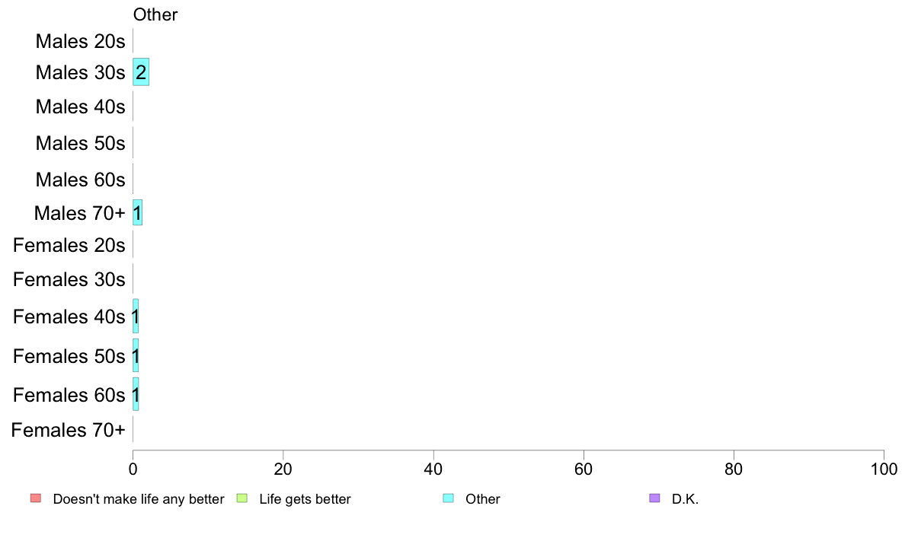Select the Males 70+ bar labeled 1
905x560 pixels.
pyautogui.click(x=137, y=213)
